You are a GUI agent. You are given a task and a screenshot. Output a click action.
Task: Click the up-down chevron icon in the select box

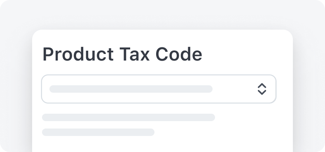click(262, 89)
